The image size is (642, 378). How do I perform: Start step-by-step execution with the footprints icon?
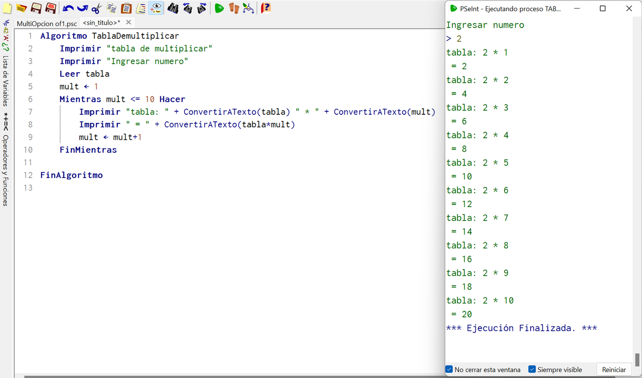point(234,8)
